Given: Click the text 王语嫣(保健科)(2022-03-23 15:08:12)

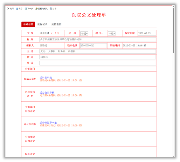Looking at the screenshot, I should (61, 80).
